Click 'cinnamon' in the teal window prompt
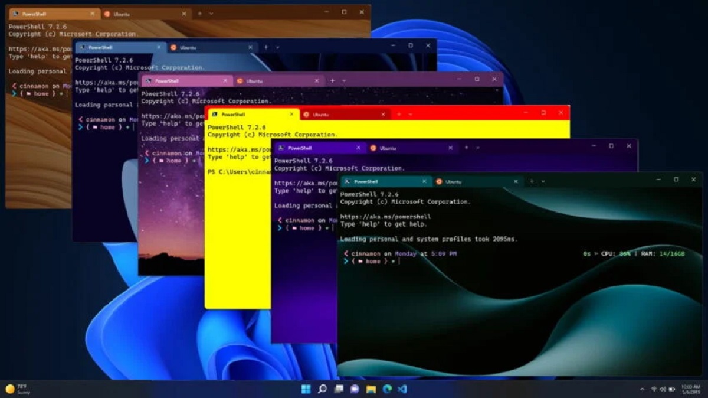 pos(366,254)
